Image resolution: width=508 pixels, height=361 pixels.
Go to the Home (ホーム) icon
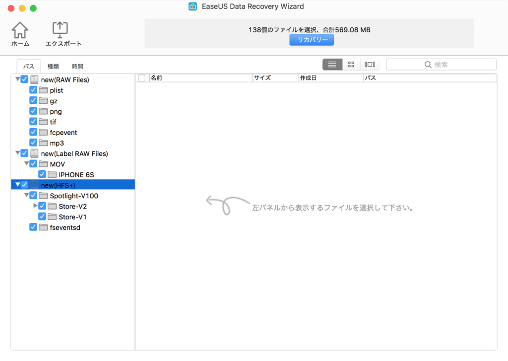coord(20,30)
